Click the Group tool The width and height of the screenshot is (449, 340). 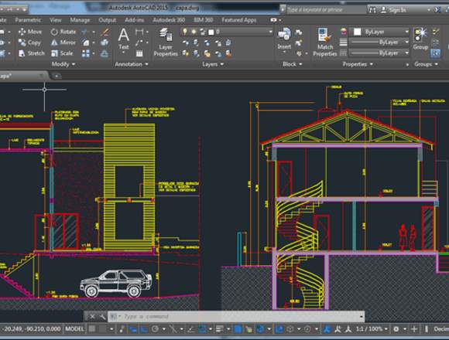(420, 39)
